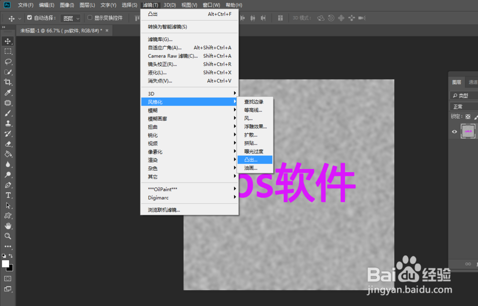
Task: Select the Crop tool
Action: click(x=8, y=82)
